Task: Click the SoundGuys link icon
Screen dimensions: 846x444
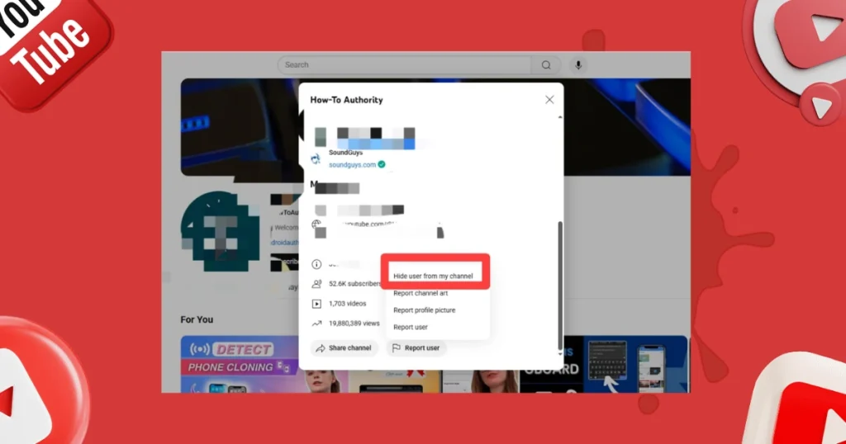Action: [x=316, y=158]
